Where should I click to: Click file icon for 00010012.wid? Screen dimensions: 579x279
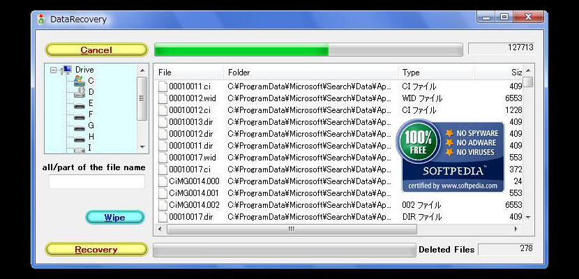(x=163, y=98)
